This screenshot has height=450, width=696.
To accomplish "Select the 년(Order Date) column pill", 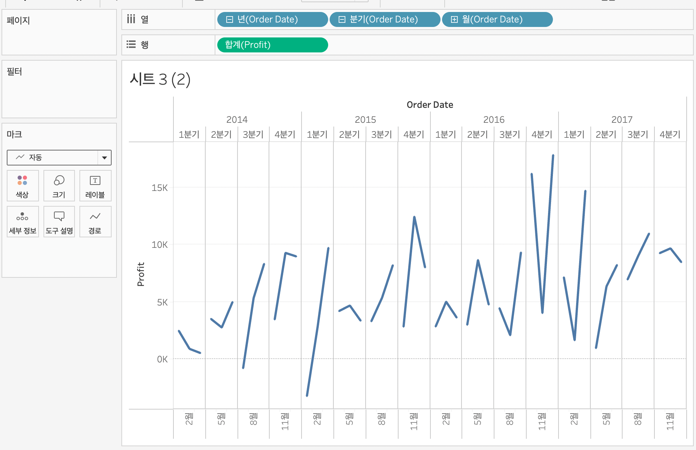I will tap(272, 19).
